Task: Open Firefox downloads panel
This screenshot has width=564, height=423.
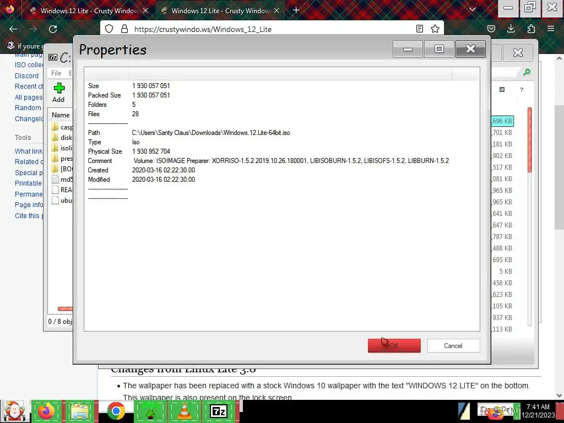Action: 511,29
